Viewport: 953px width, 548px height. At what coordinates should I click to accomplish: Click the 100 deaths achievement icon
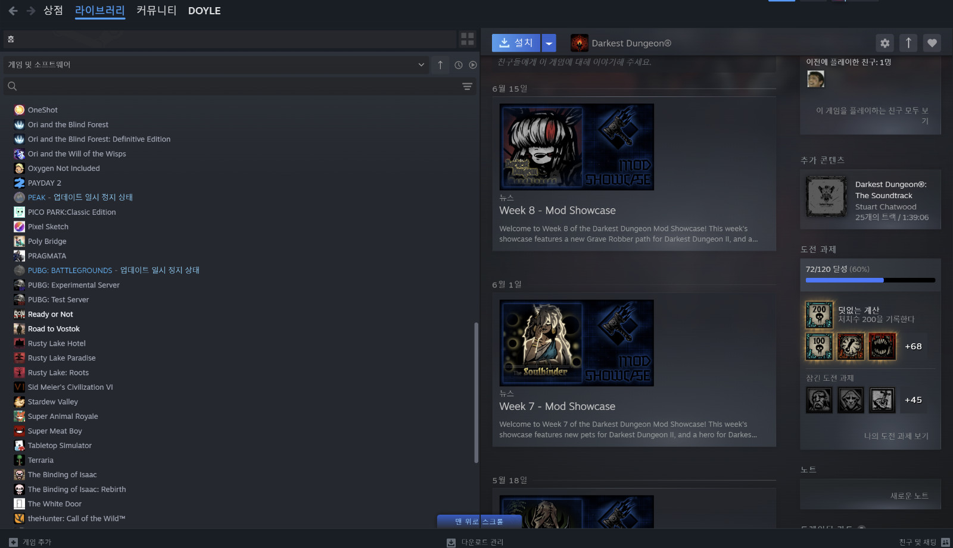tap(819, 346)
